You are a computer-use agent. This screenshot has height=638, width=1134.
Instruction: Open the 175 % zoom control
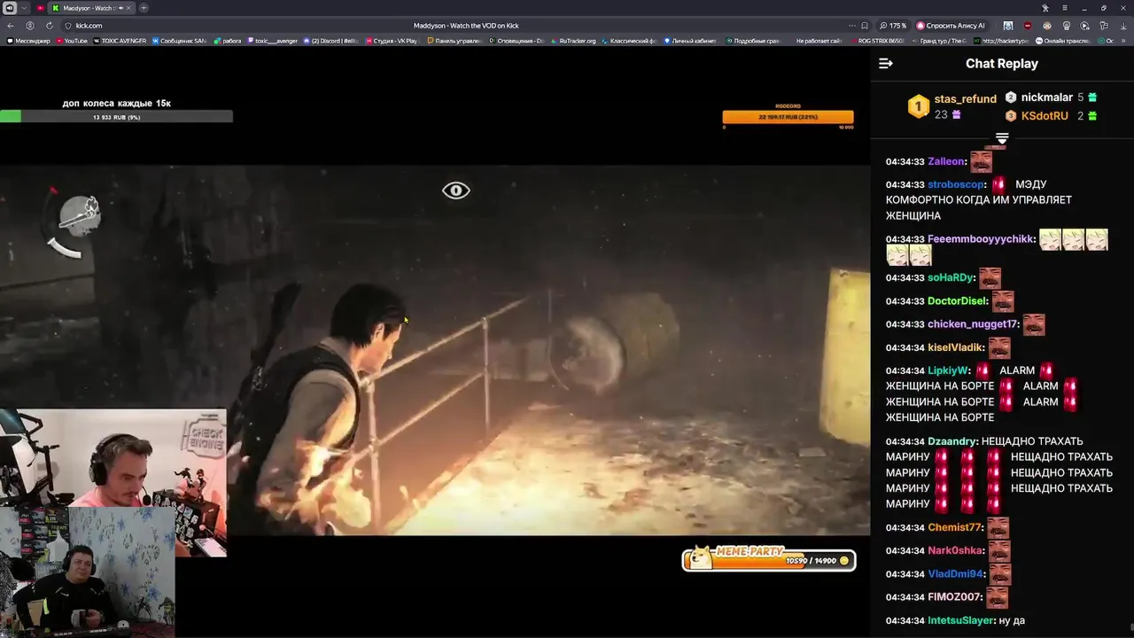pos(893,26)
